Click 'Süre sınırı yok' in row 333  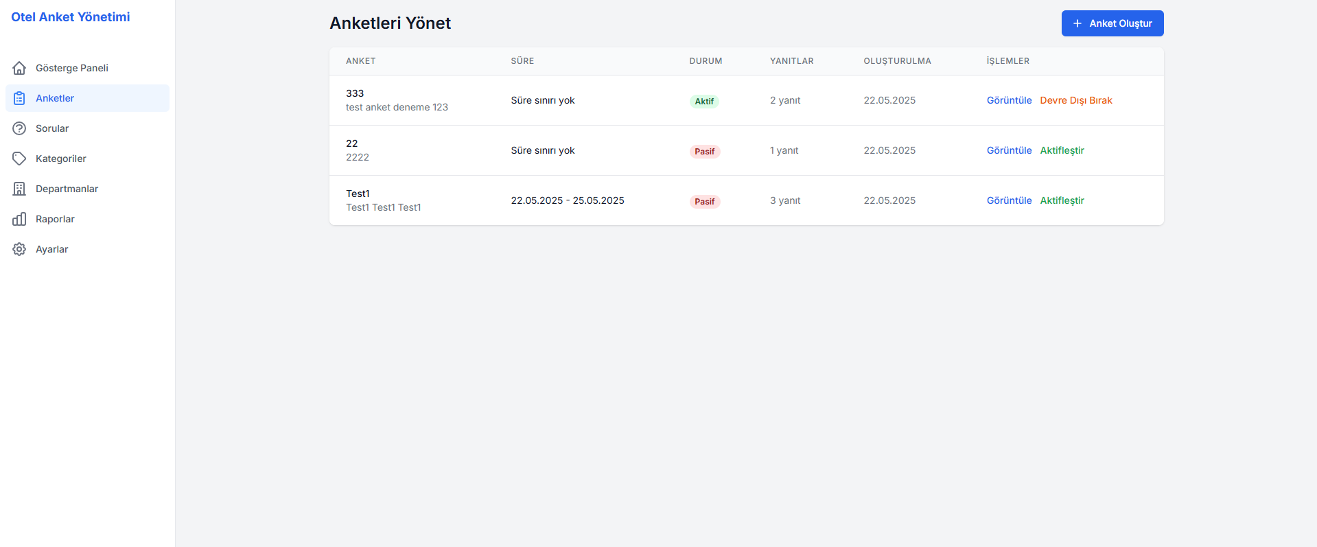pyautogui.click(x=543, y=100)
